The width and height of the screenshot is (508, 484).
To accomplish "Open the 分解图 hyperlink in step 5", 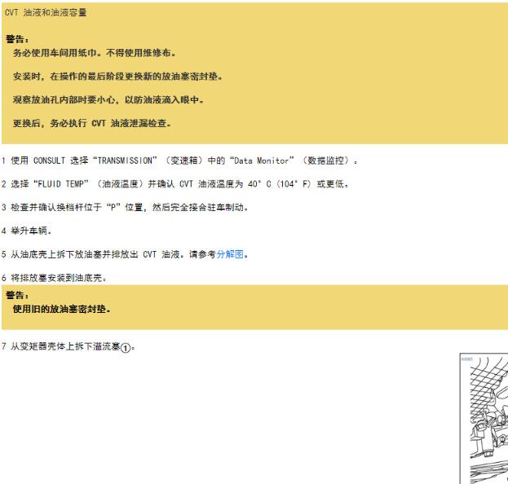I will coord(230,254).
